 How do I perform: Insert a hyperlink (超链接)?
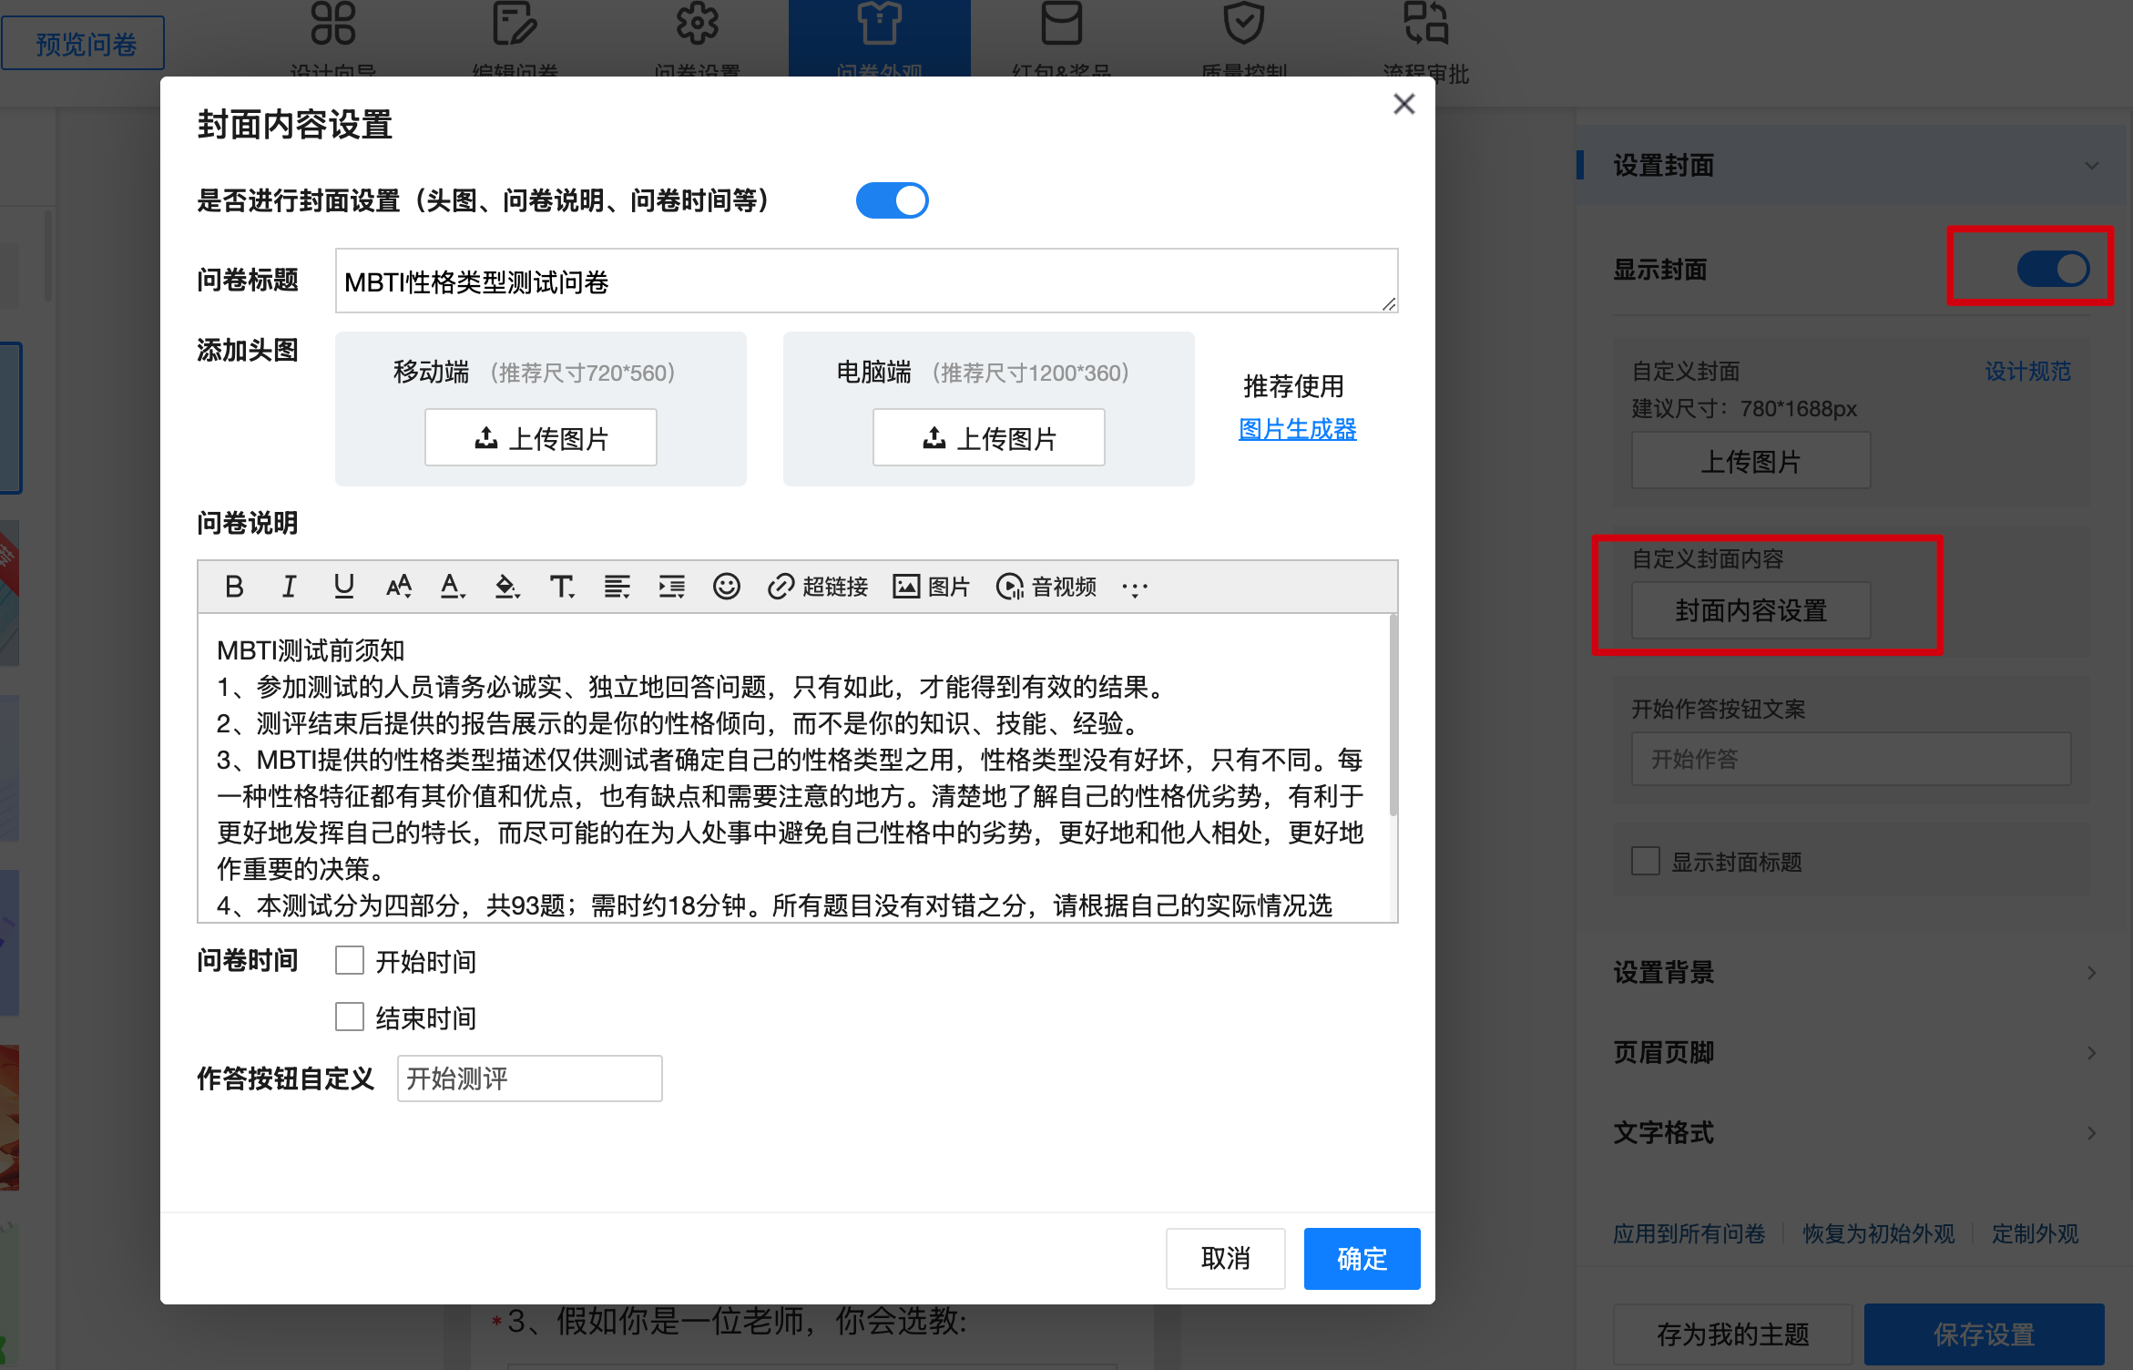click(x=817, y=587)
